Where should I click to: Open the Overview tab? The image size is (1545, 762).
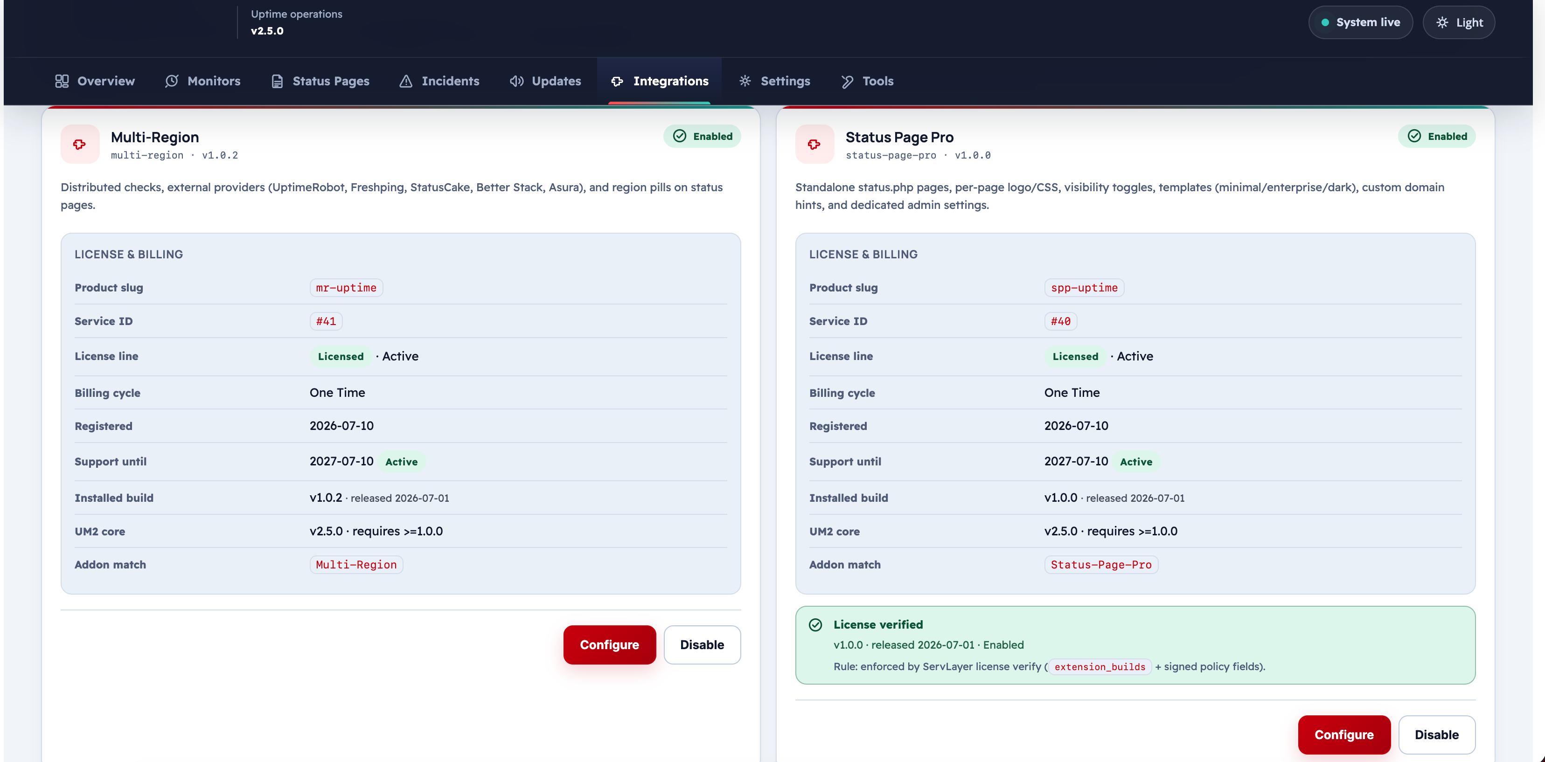[95, 81]
